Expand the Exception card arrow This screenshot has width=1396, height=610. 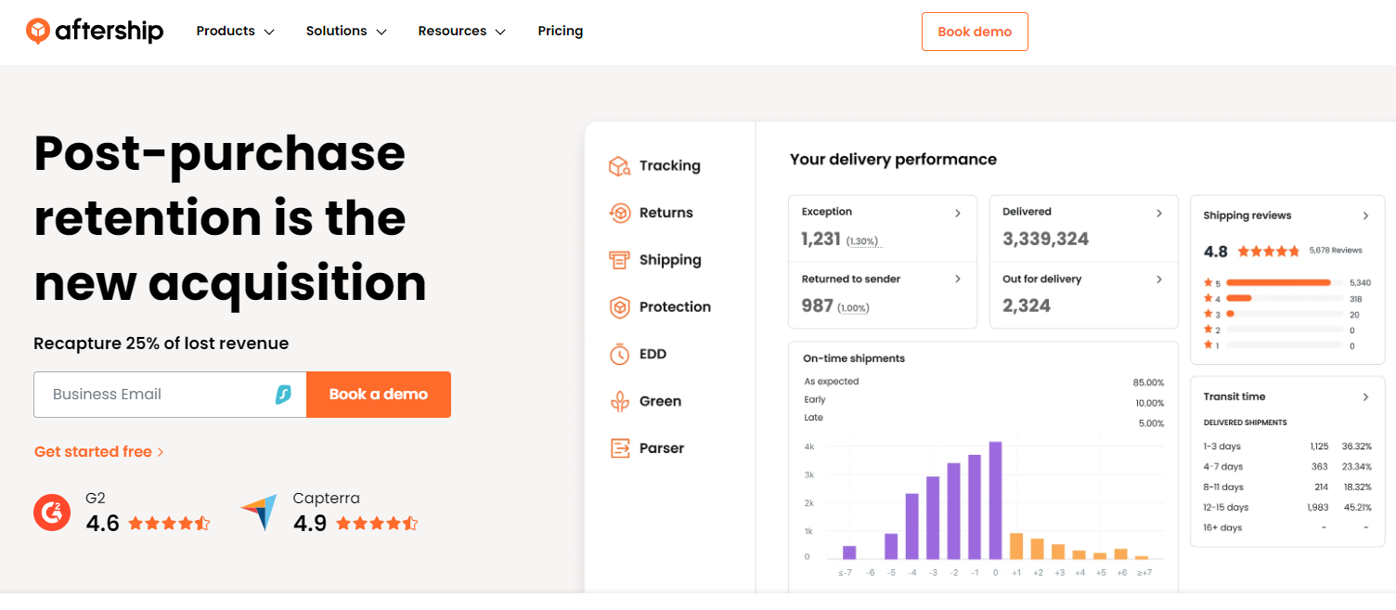pyautogui.click(x=958, y=214)
